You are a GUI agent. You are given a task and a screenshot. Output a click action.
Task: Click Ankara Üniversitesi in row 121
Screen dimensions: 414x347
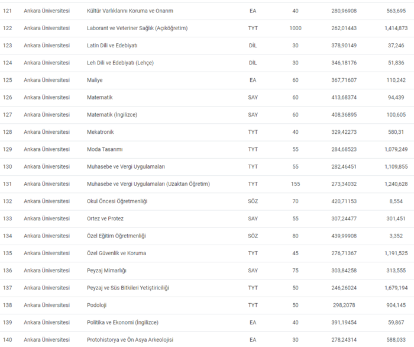[47, 11]
